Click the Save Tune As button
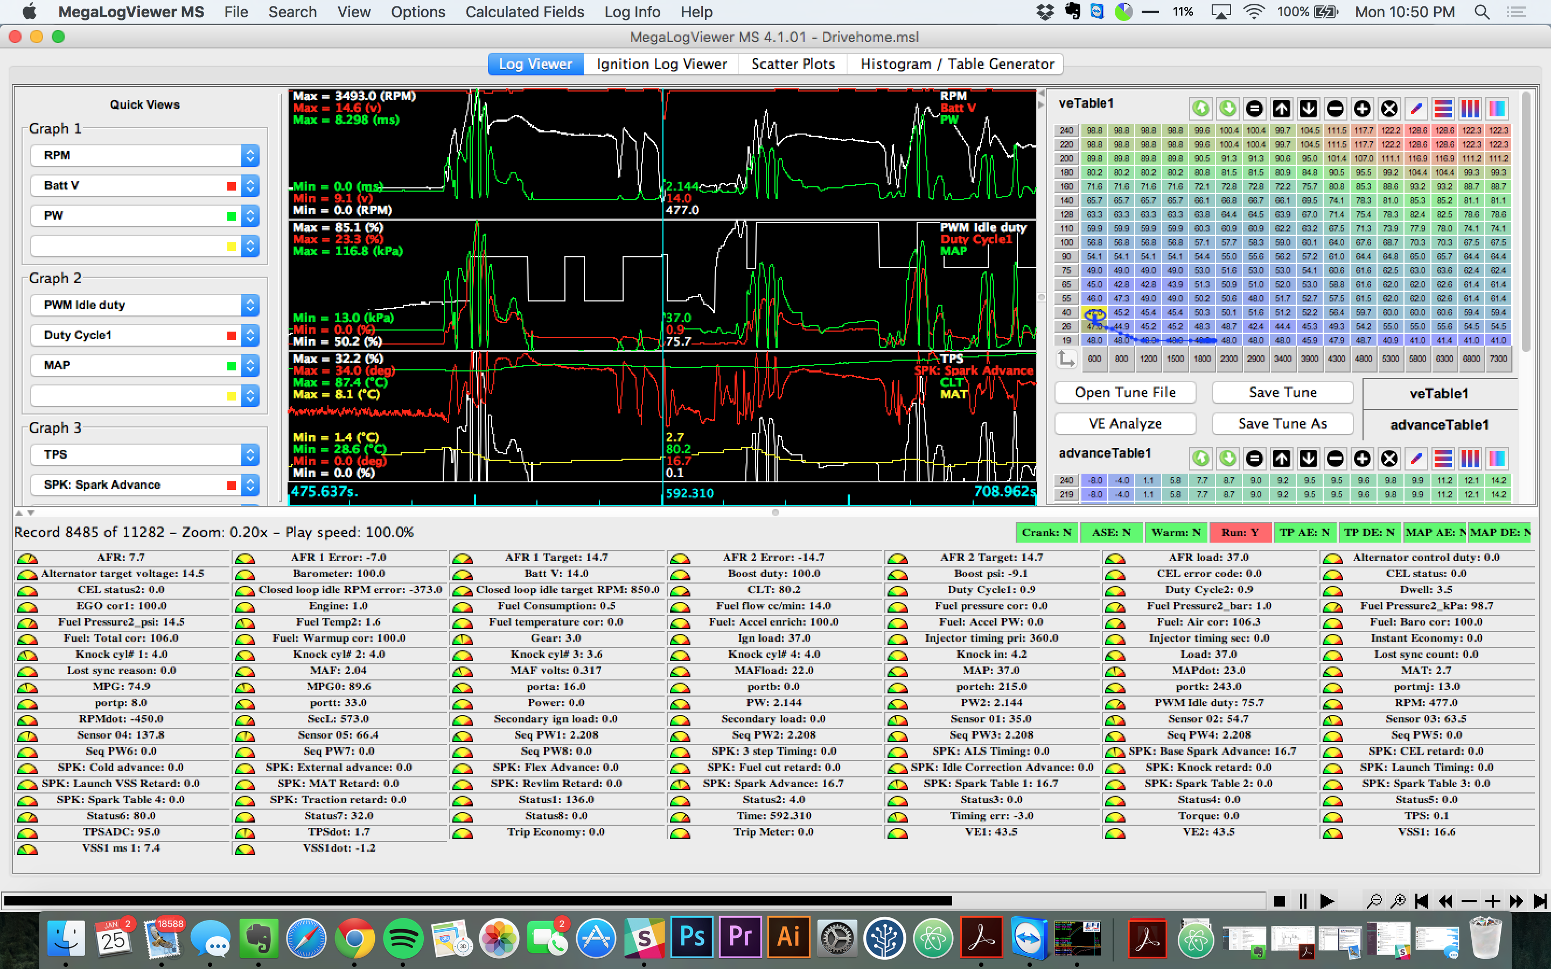This screenshot has width=1551, height=969. tap(1282, 424)
